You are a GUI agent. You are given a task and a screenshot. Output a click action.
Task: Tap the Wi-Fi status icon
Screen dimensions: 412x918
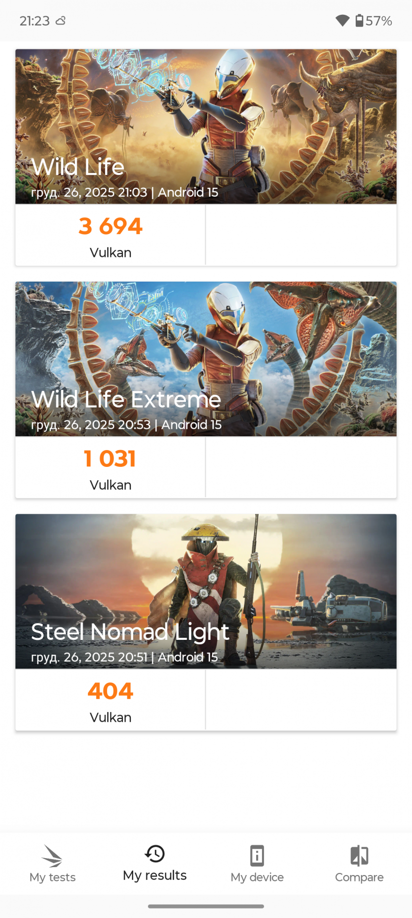click(342, 21)
